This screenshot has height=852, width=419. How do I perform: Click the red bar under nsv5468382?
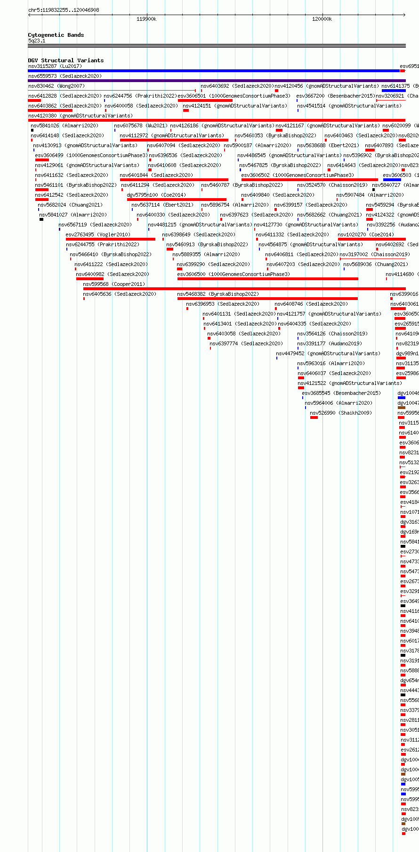point(267,299)
